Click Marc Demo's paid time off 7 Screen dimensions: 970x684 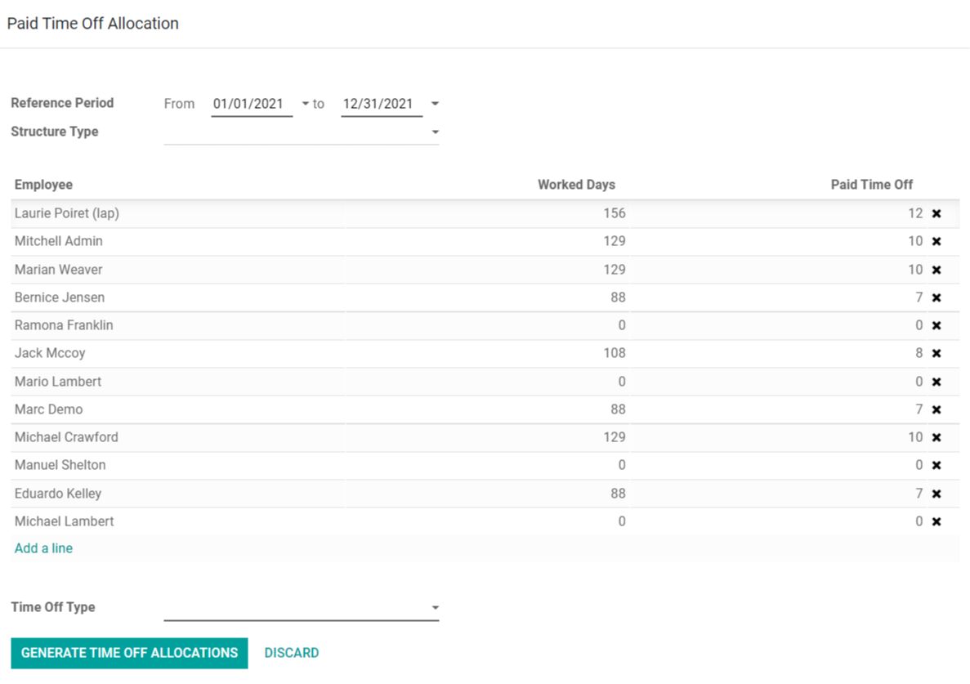point(919,409)
